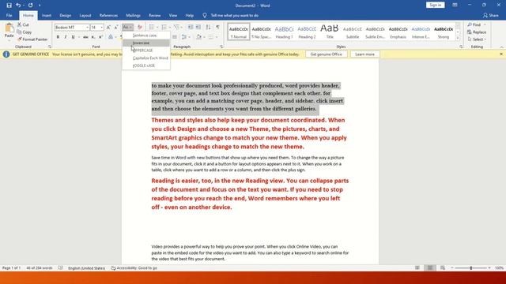Click the Share button

pos(490,15)
